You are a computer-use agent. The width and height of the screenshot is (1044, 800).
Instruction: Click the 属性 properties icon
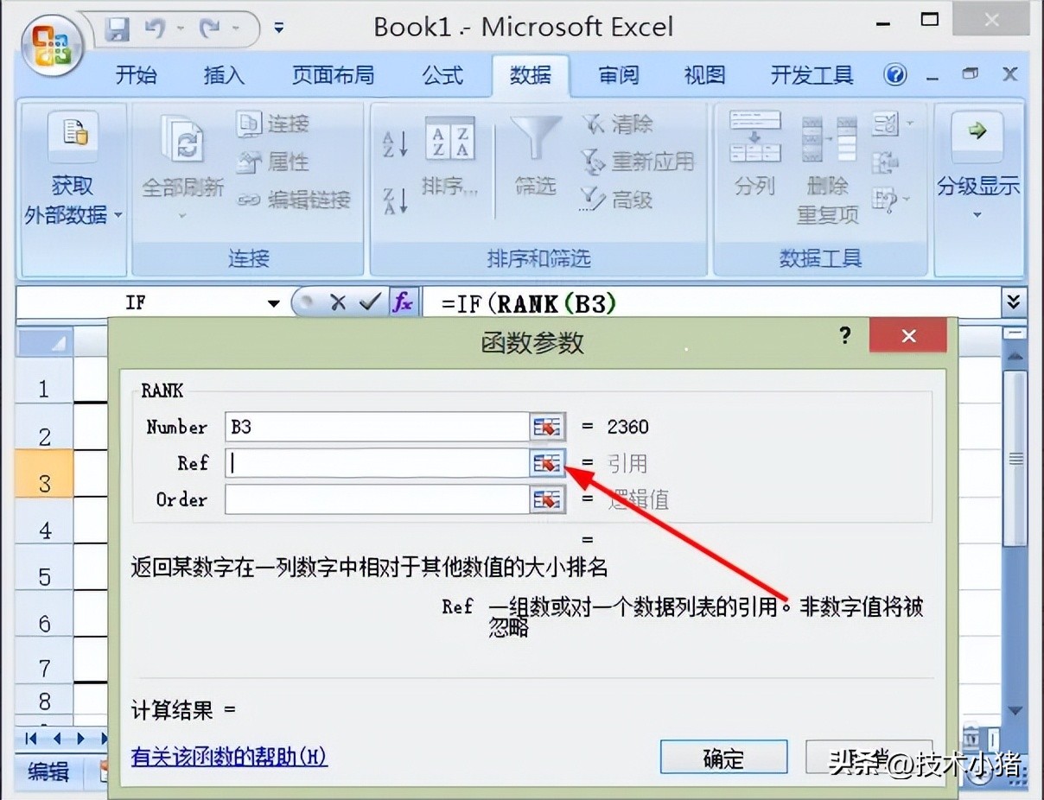(x=249, y=162)
